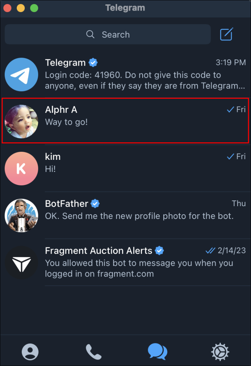The height and width of the screenshot is (366, 251).
Task: Open the BotFather conversation
Action: [125, 215]
